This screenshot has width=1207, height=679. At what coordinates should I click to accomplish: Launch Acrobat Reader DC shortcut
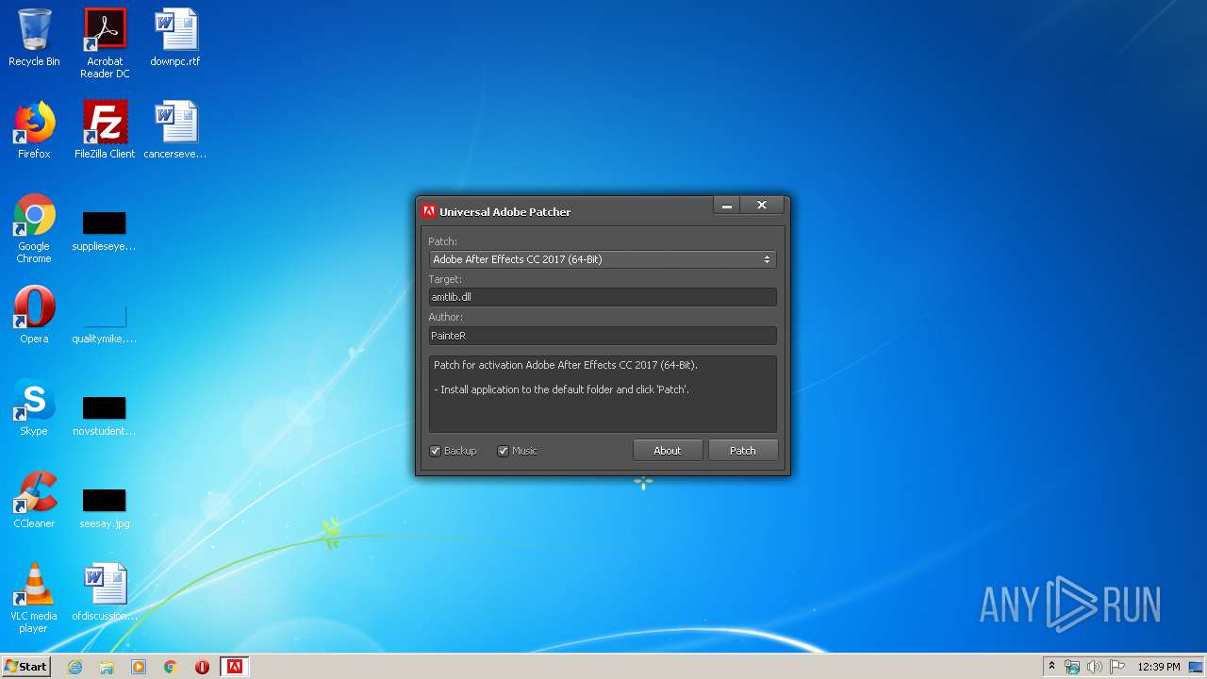pyautogui.click(x=105, y=43)
